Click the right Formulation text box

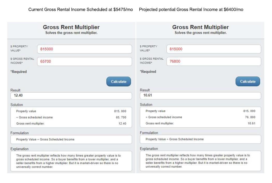coord(200,139)
